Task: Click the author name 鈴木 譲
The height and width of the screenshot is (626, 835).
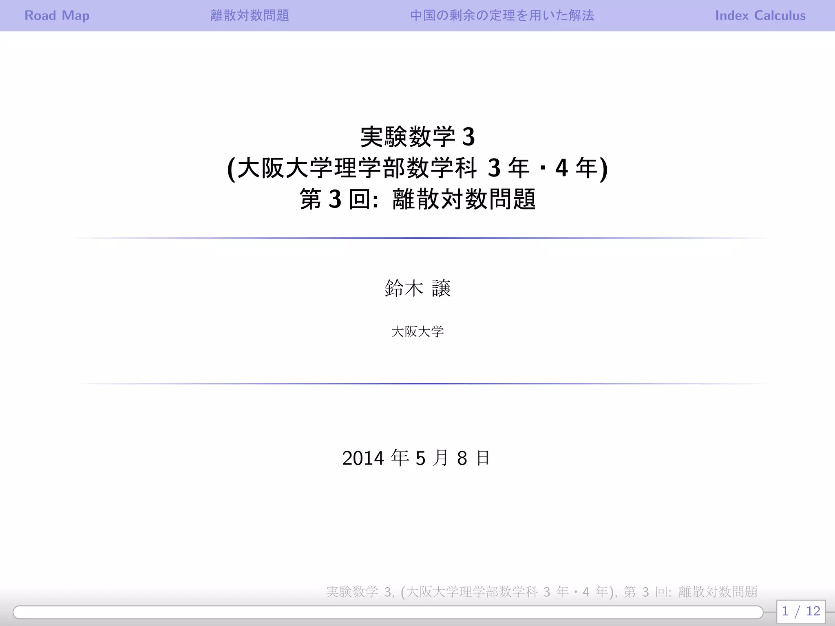Action: click(x=417, y=289)
